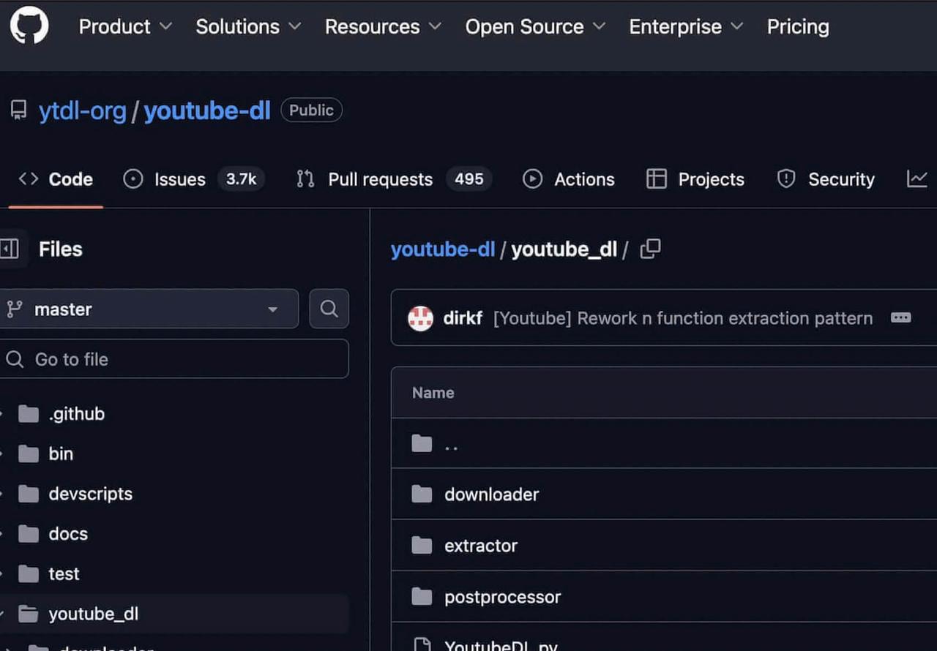Switch to the Actions tab
The height and width of the screenshot is (651, 937).
point(569,179)
